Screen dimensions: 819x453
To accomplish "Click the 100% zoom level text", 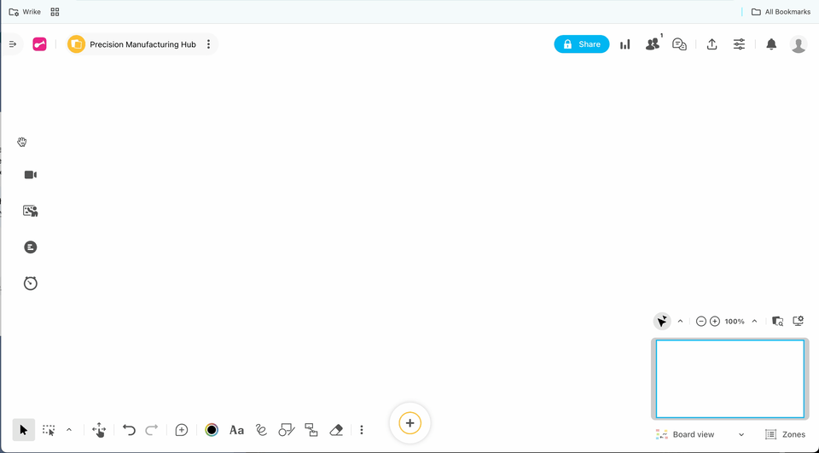I will (x=735, y=322).
